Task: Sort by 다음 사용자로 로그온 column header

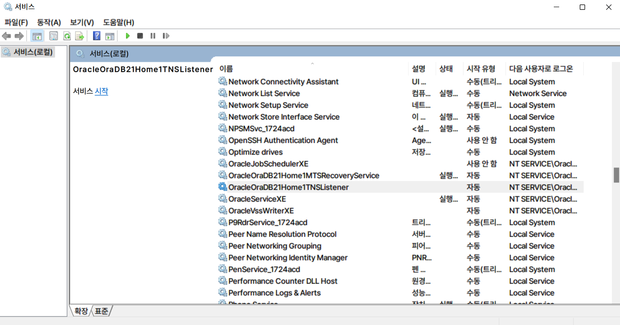Action: pos(544,68)
